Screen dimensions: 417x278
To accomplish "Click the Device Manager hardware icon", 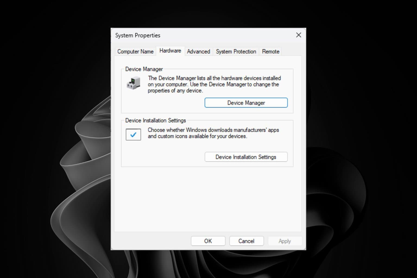I will click(133, 83).
